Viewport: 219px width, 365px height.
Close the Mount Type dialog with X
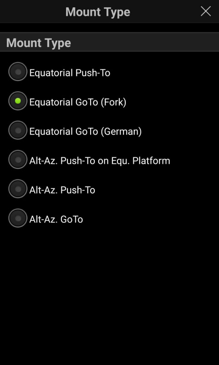pos(205,11)
